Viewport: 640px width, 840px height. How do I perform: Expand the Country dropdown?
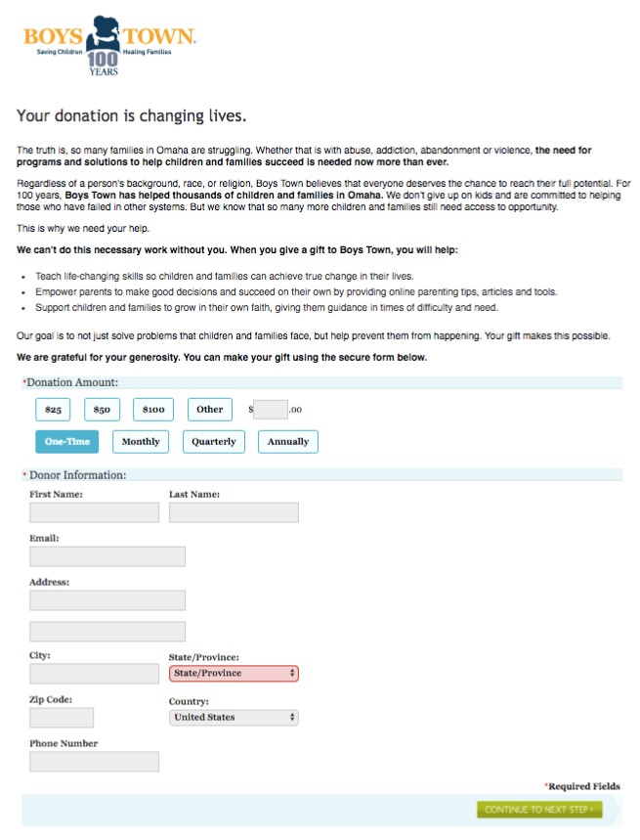(x=234, y=718)
